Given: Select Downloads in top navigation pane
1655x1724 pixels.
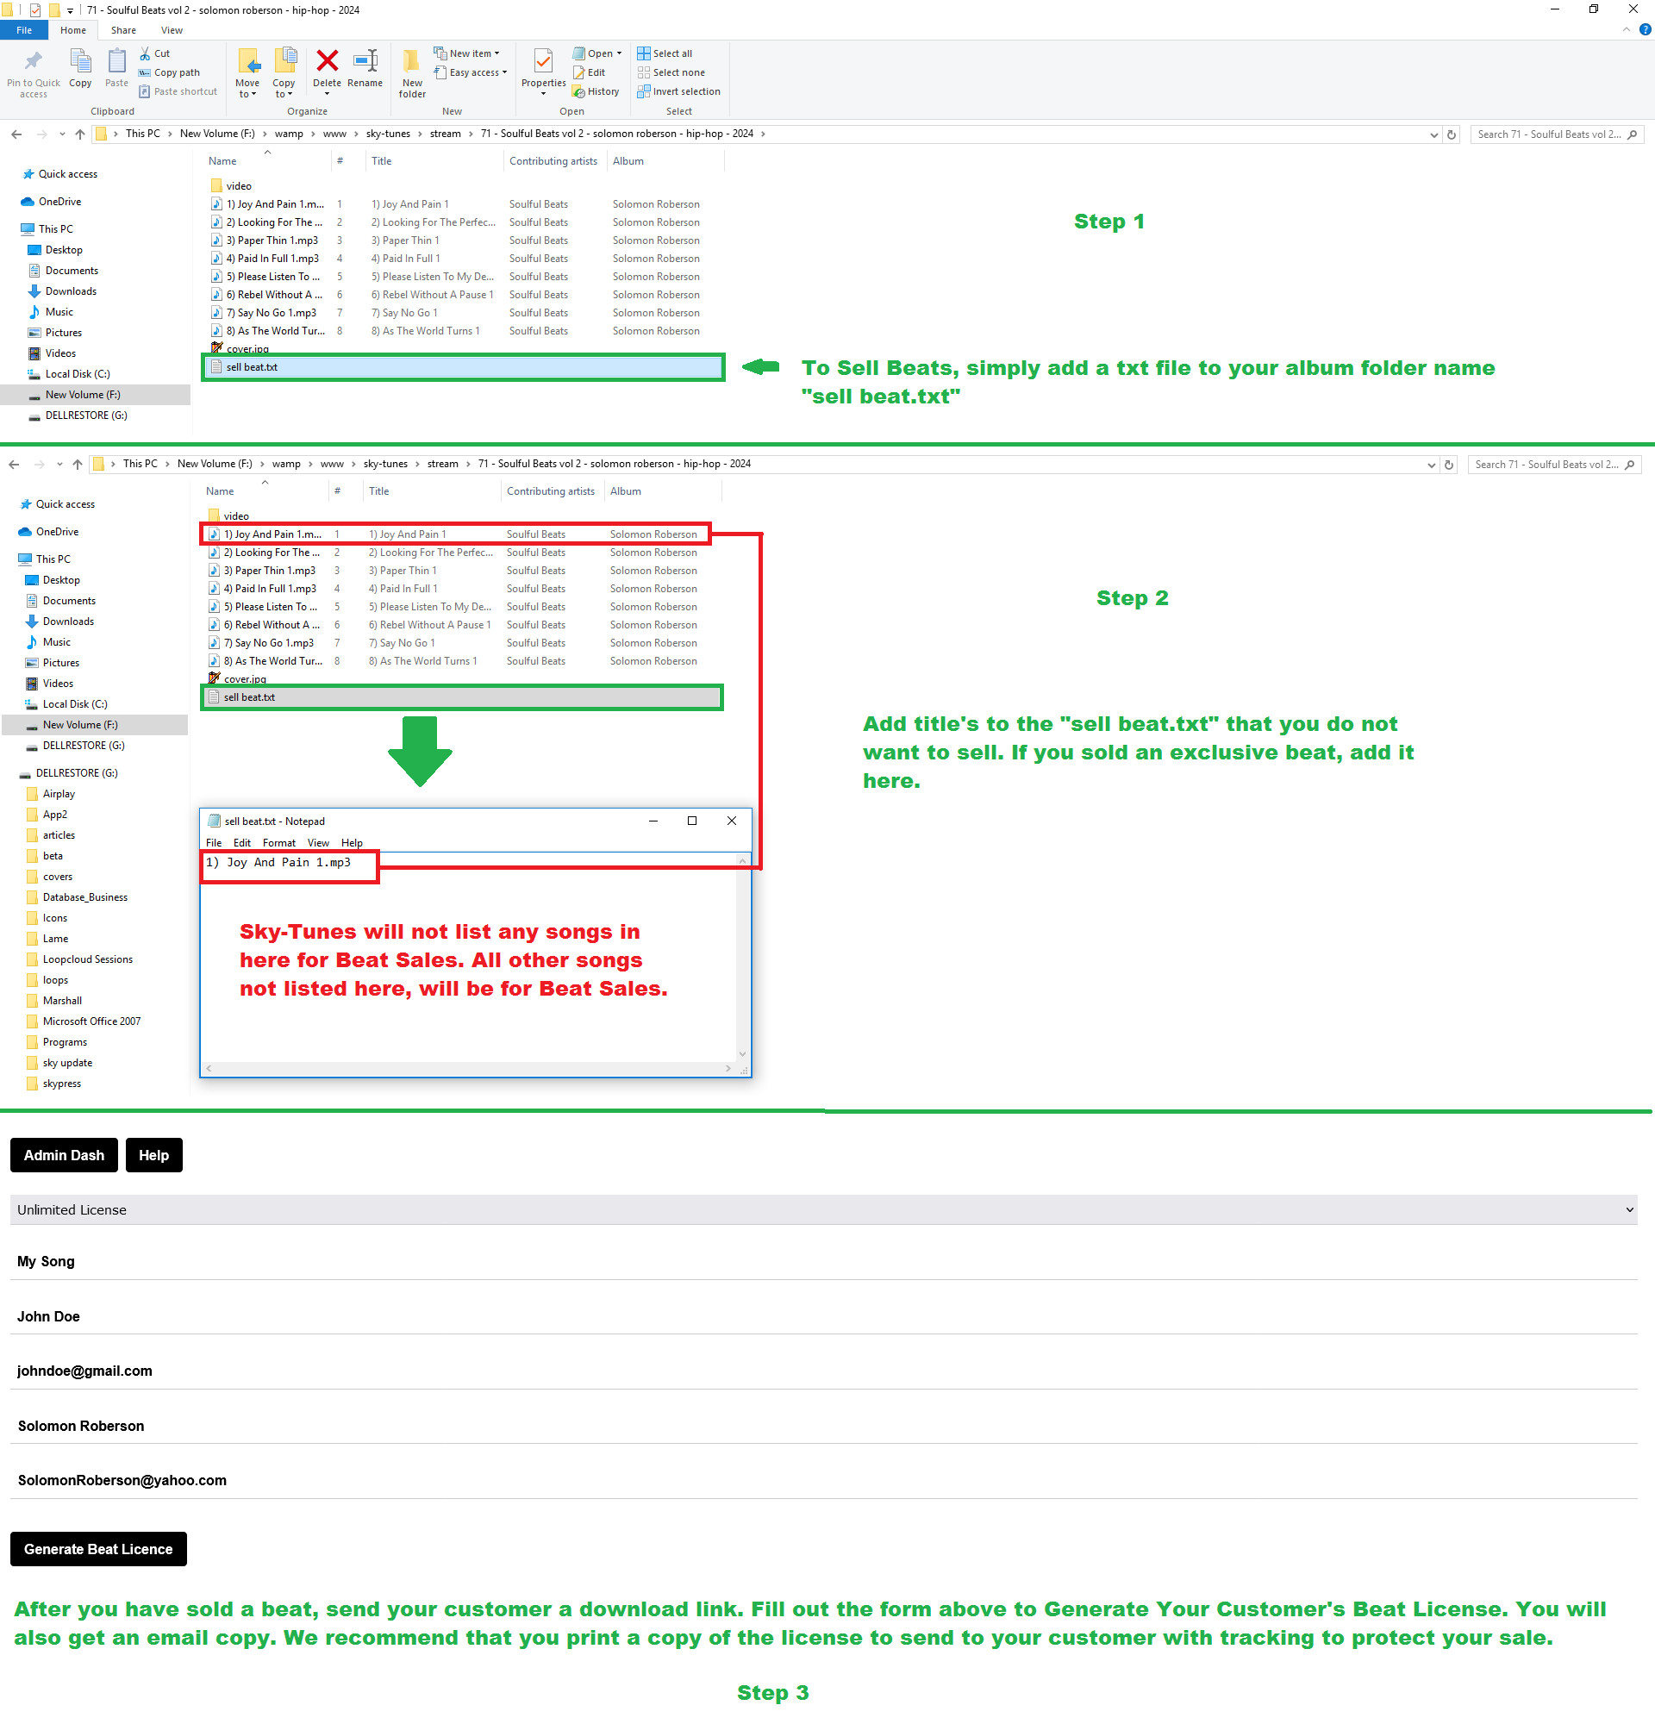Looking at the screenshot, I should click(x=71, y=291).
